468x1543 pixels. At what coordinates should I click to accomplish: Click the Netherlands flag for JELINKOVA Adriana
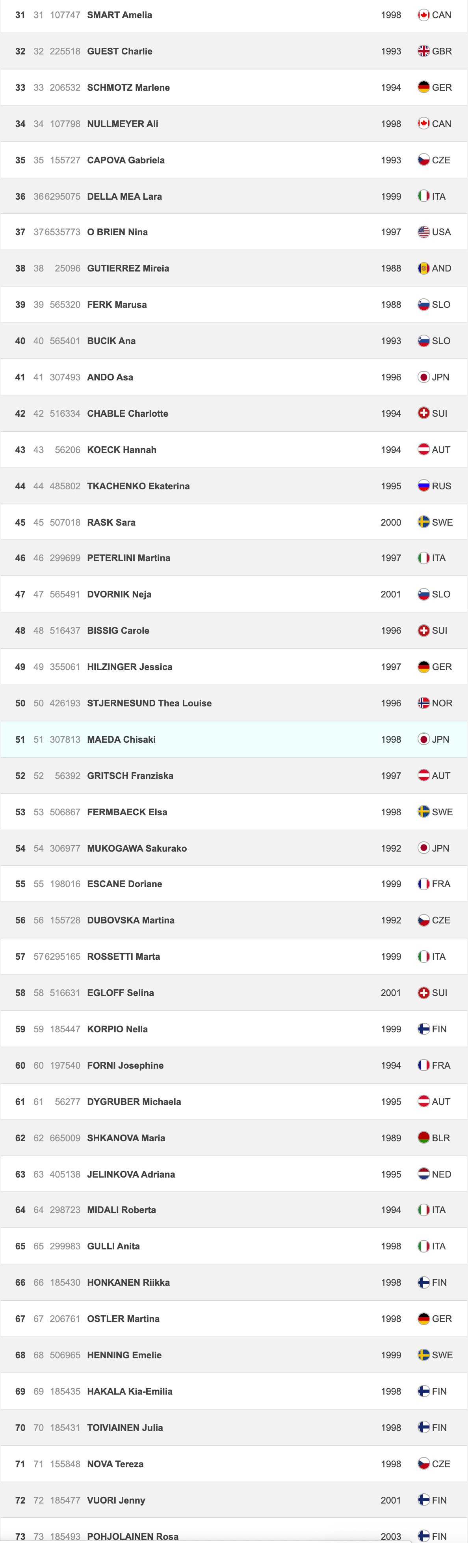(423, 1174)
